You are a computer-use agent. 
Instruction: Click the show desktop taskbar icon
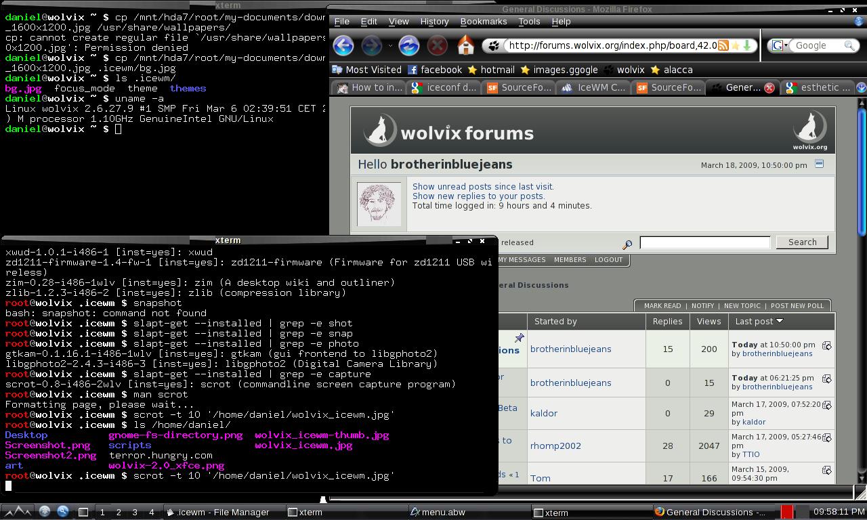coord(83,512)
